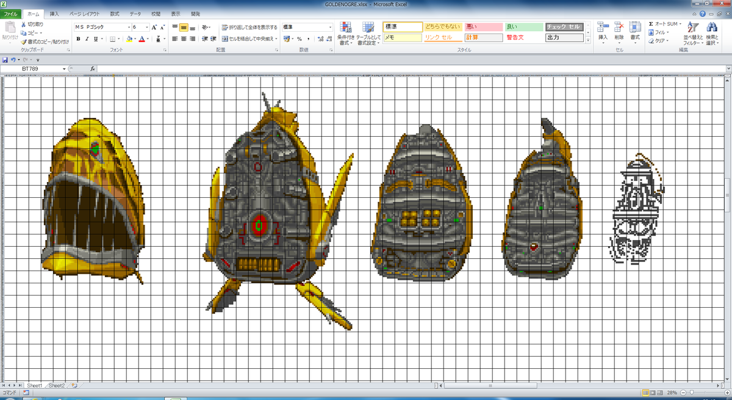Viewport: 732px width, 400px height.
Task: Switch to the 表示 tab
Action: click(176, 13)
